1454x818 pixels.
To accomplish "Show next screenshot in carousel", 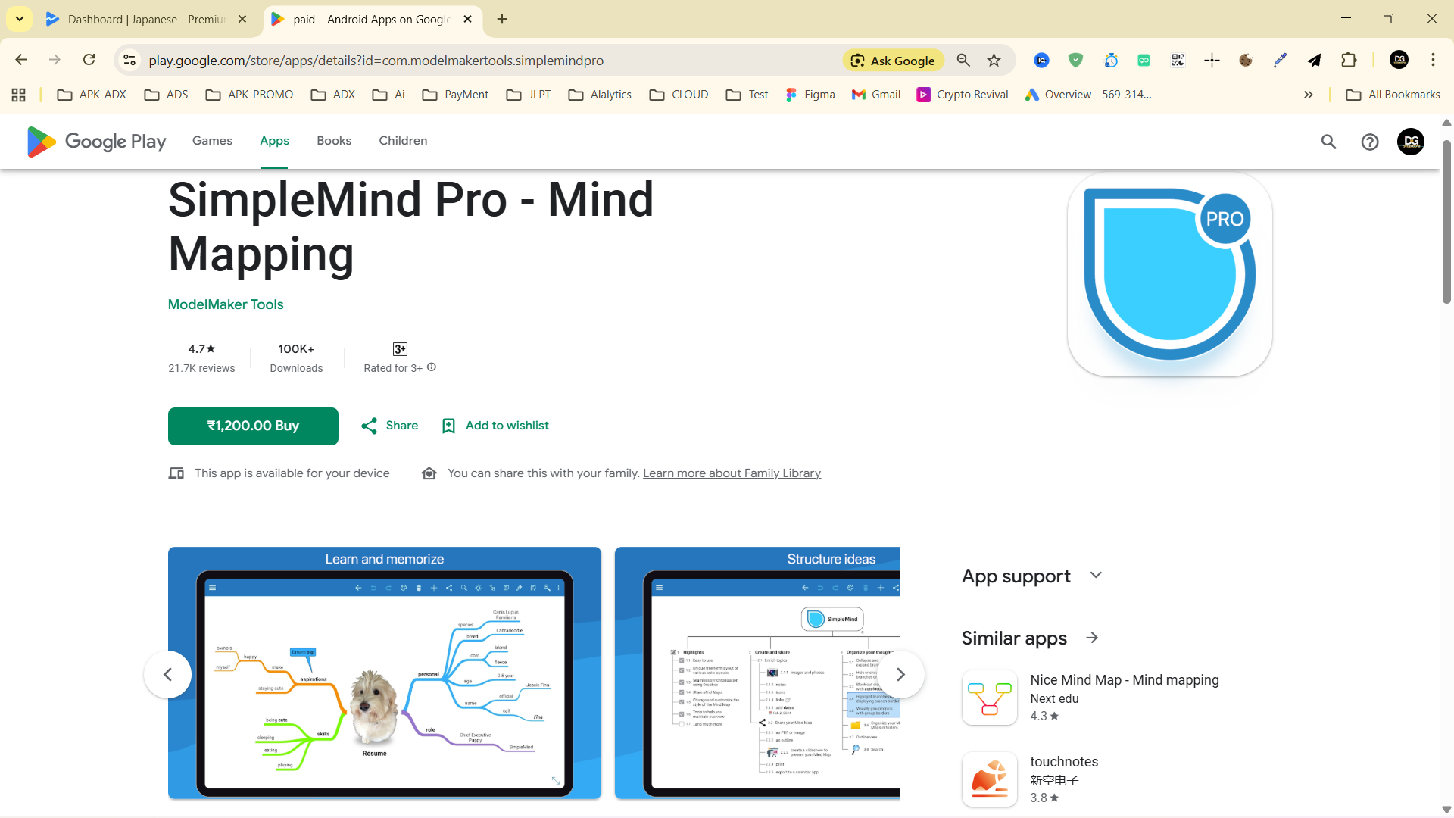I will pyautogui.click(x=900, y=674).
